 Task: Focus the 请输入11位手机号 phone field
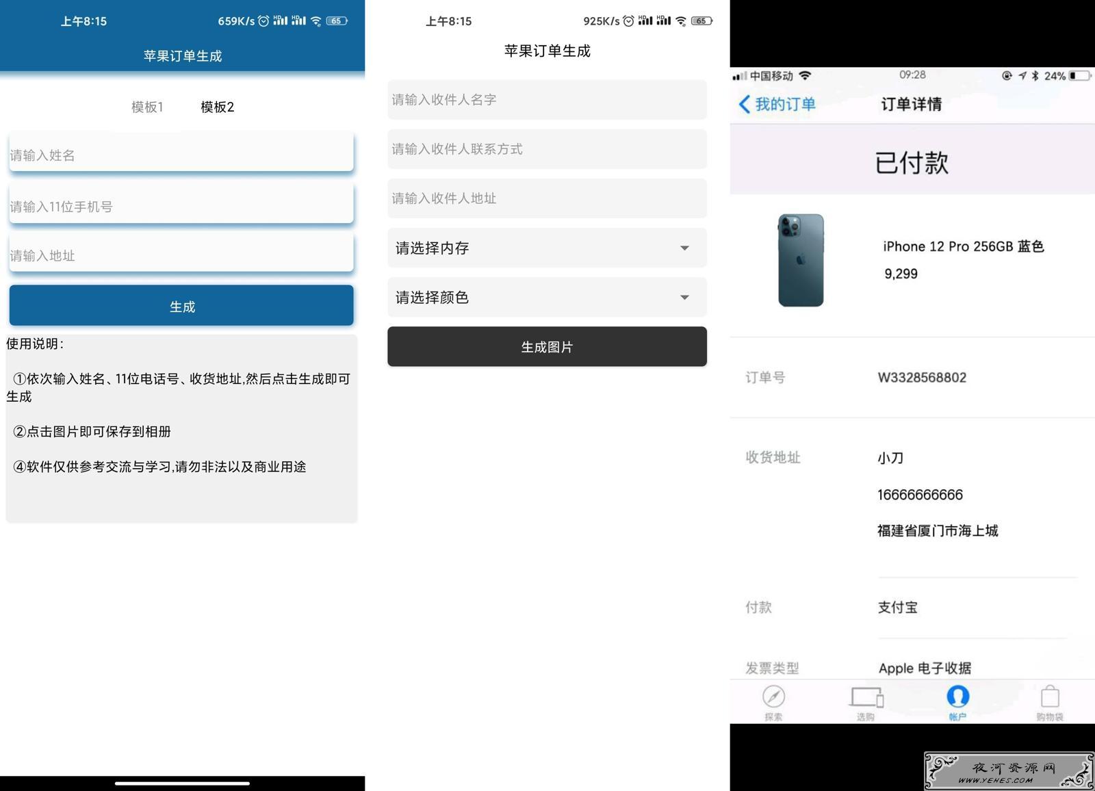tap(181, 204)
